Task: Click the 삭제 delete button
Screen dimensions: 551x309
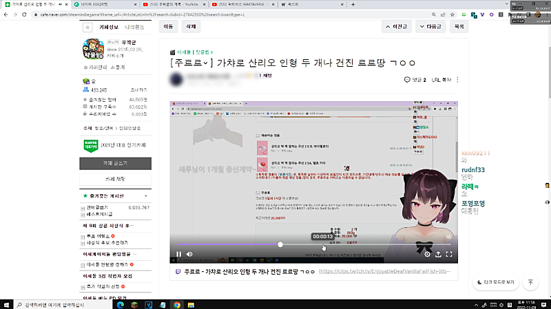Action: [191, 26]
